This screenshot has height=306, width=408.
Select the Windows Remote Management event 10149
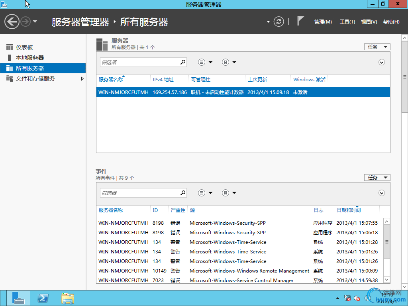240,271
